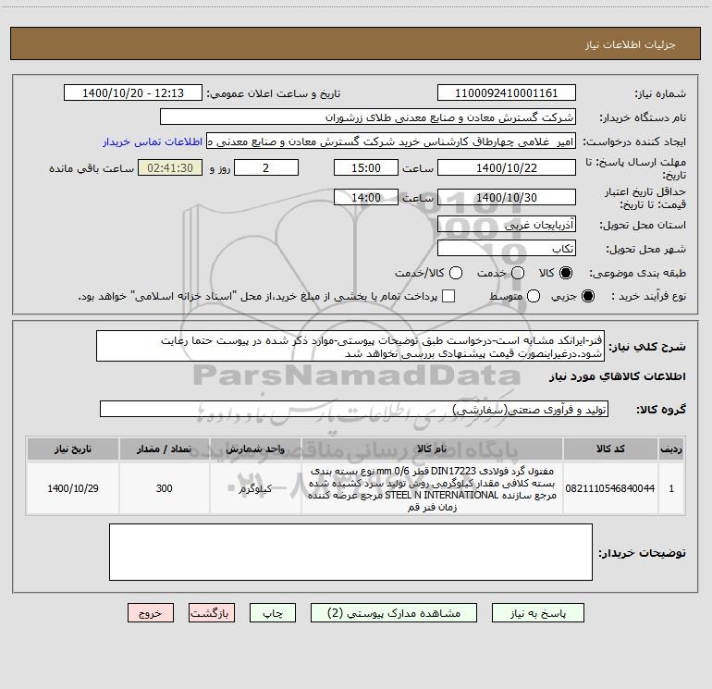Screen dimensions: 712x689
Task: Click the deadline time field 15:00
Action: click(x=366, y=167)
